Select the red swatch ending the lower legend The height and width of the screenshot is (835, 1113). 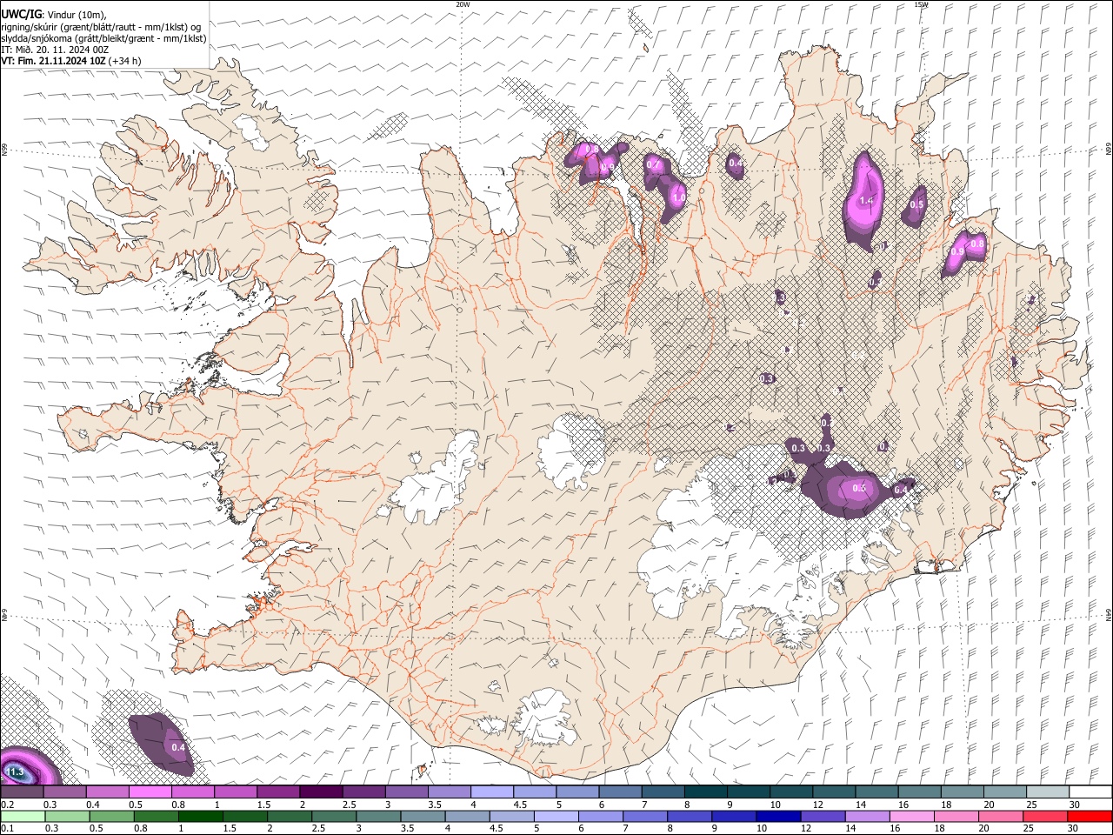tap(1090, 816)
